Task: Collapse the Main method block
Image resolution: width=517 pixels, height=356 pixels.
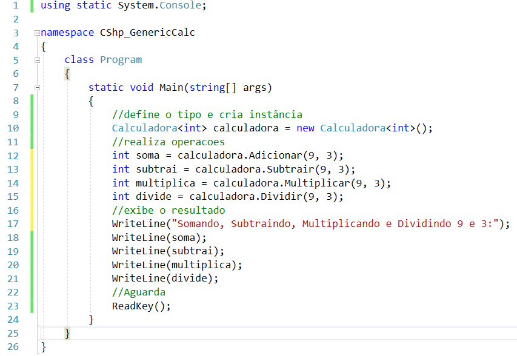Action: (37, 87)
